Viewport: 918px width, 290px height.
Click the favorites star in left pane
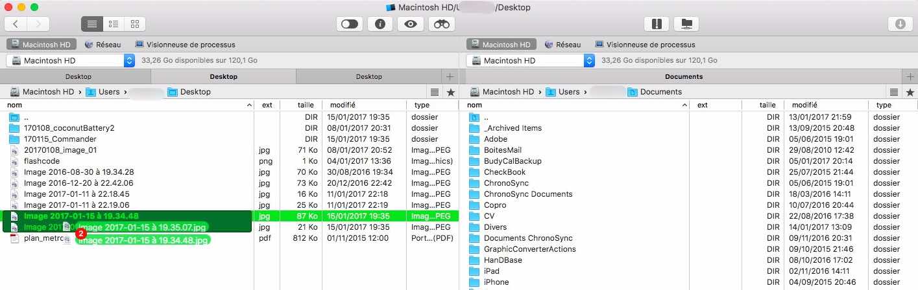pyautogui.click(x=450, y=92)
